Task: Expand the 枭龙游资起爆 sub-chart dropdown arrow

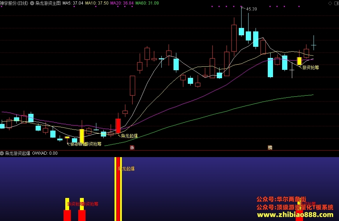Action: pyautogui.click(x=2, y=153)
